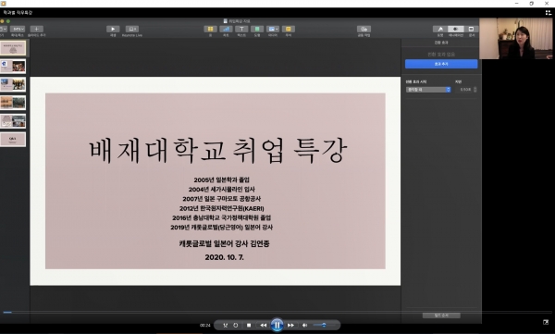
Task: Open the Media toolbar dropdown
Action: point(273,29)
